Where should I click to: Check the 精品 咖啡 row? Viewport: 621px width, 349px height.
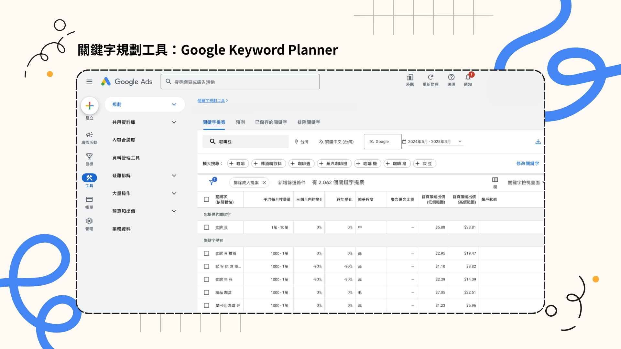click(x=206, y=292)
